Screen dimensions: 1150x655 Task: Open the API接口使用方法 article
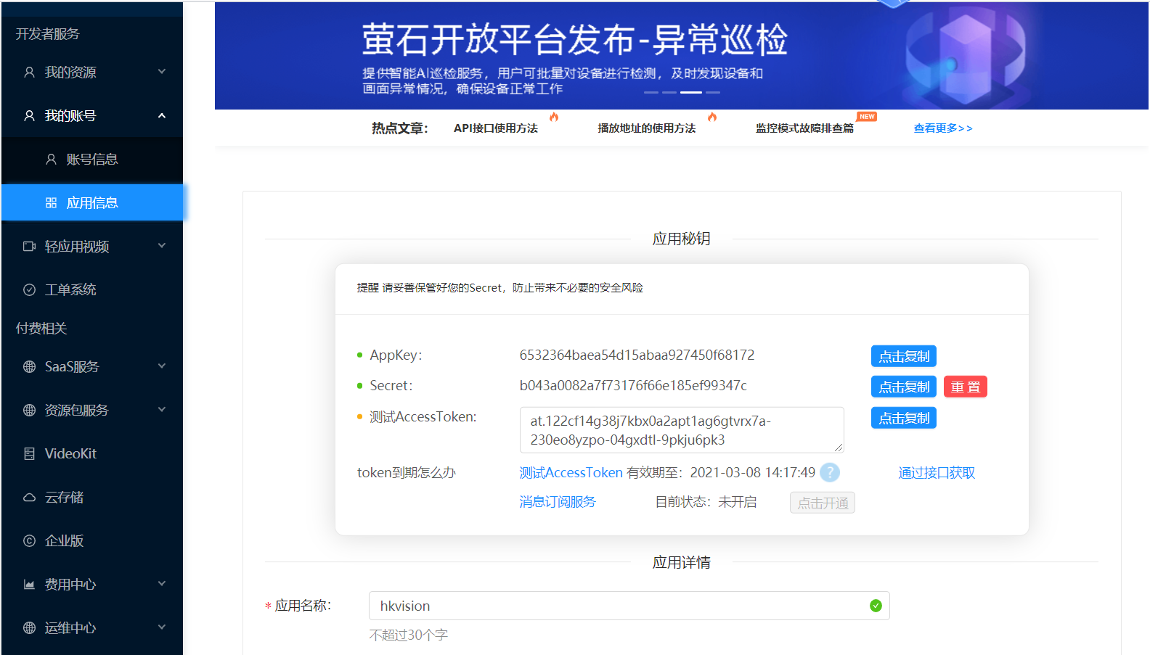pyautogui.click(x=496, y=128)
